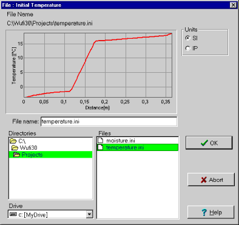Select the Projects directory
The image size is (239, 225).
coord(50,155)
